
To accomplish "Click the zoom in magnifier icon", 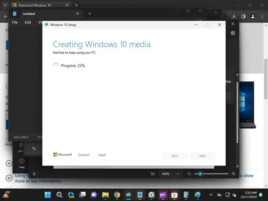I will tap(234, 174).
